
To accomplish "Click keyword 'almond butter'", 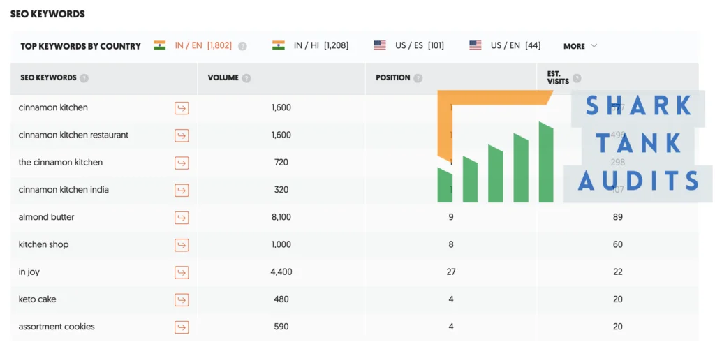I will tap(47, 217).
